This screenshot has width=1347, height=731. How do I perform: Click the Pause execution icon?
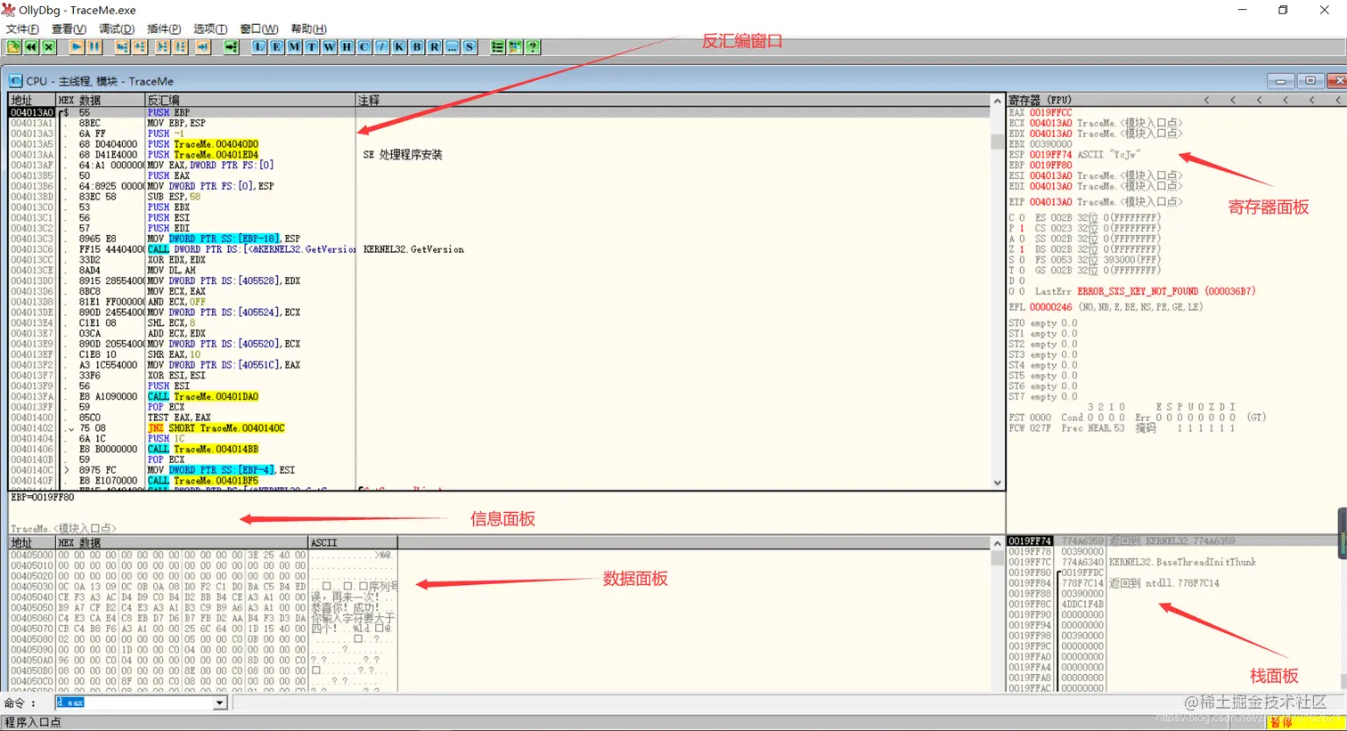pyautogui.click(x=94, y=47)
